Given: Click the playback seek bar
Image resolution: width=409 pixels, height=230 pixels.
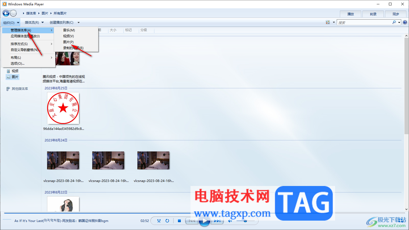Looking at the screenshot, I should coord(204,213).
